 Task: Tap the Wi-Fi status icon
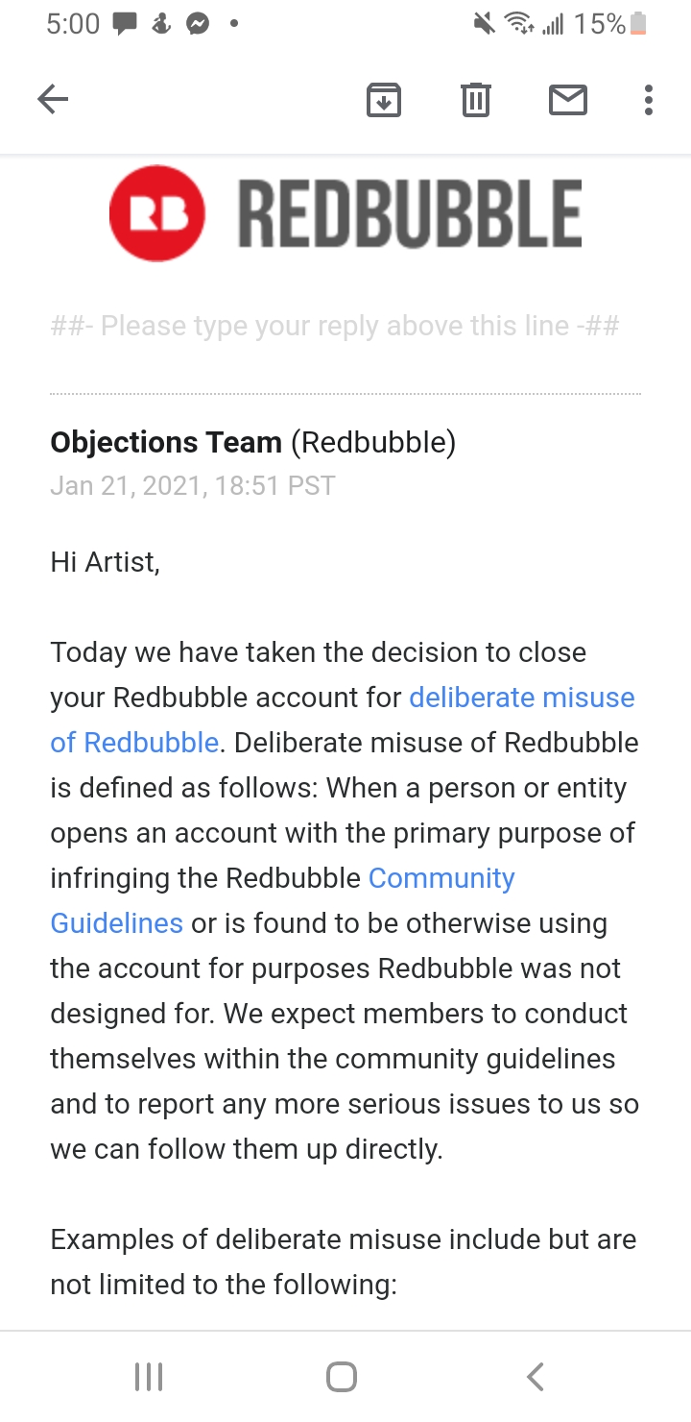[520, 25]
